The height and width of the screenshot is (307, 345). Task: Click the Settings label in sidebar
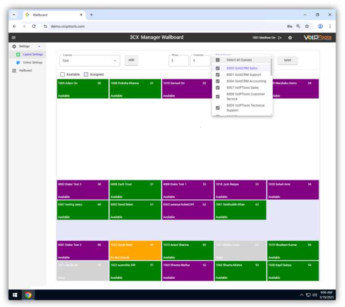(24, 46)
